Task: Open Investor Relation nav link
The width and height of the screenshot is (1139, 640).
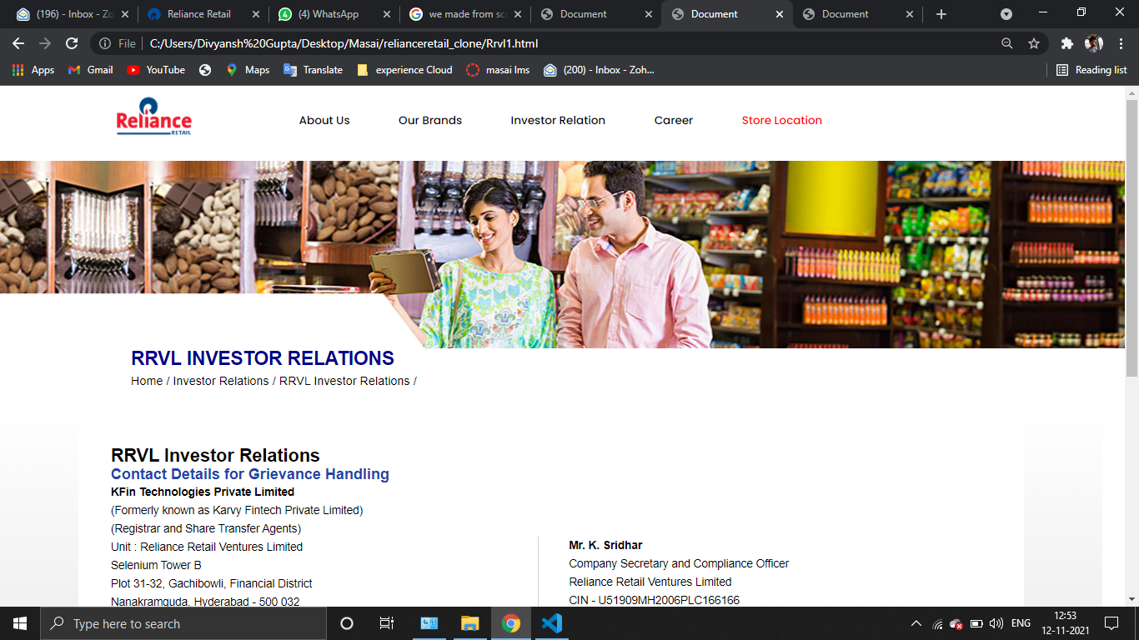Action: [x=558, y=120]
